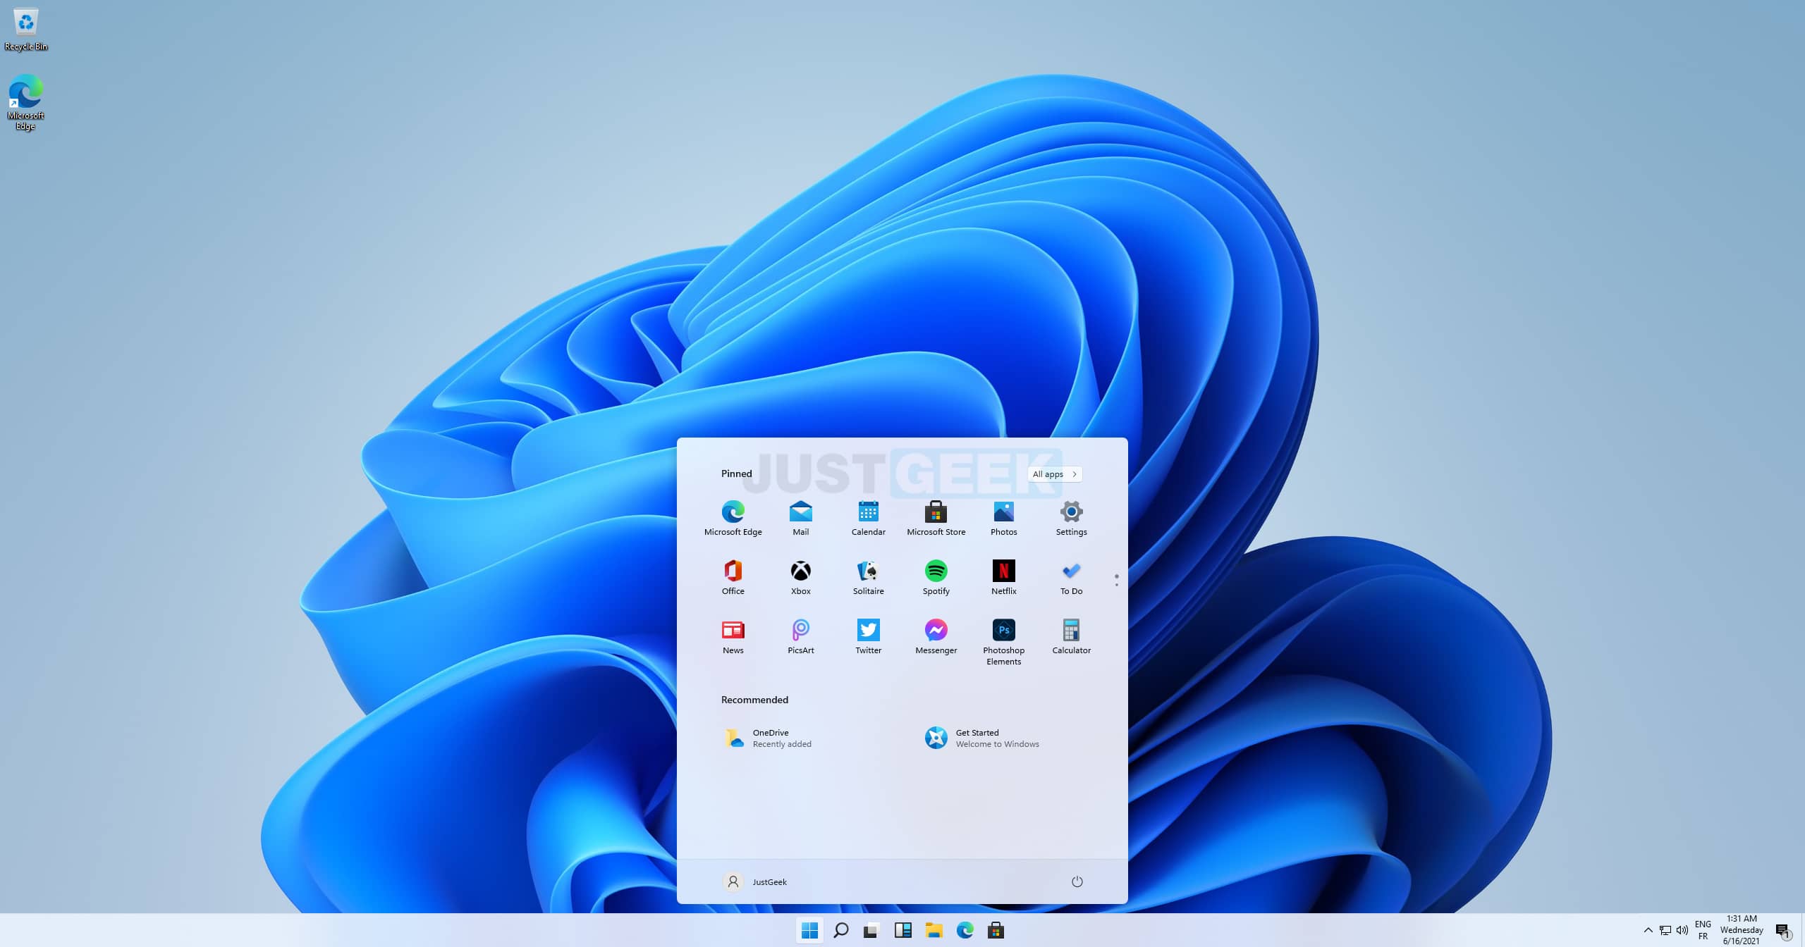1805x947 pixels.
Task: Switch input language ENG FR
Action: pyautogui.click(x=1703, y=930)
